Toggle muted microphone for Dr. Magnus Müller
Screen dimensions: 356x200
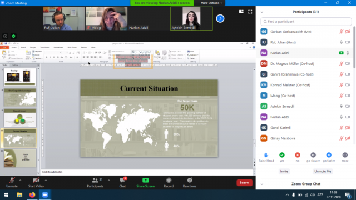(x=341, y=64)
